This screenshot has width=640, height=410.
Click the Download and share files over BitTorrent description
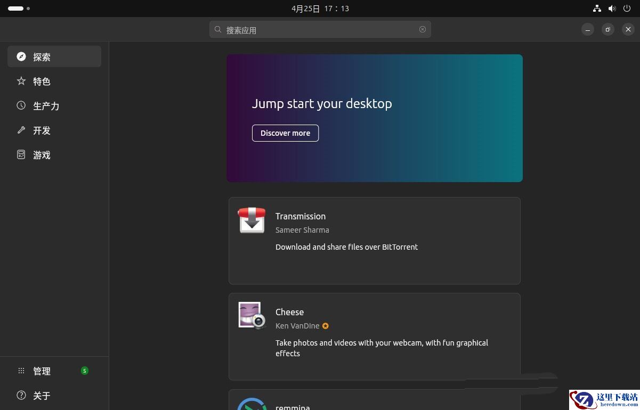[x=346, y=247]
